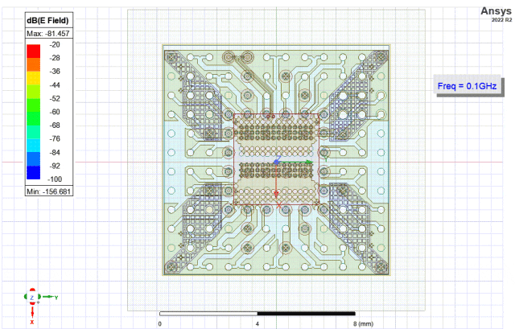
Task: Click the -60 scale label
Action: (55, 112)
